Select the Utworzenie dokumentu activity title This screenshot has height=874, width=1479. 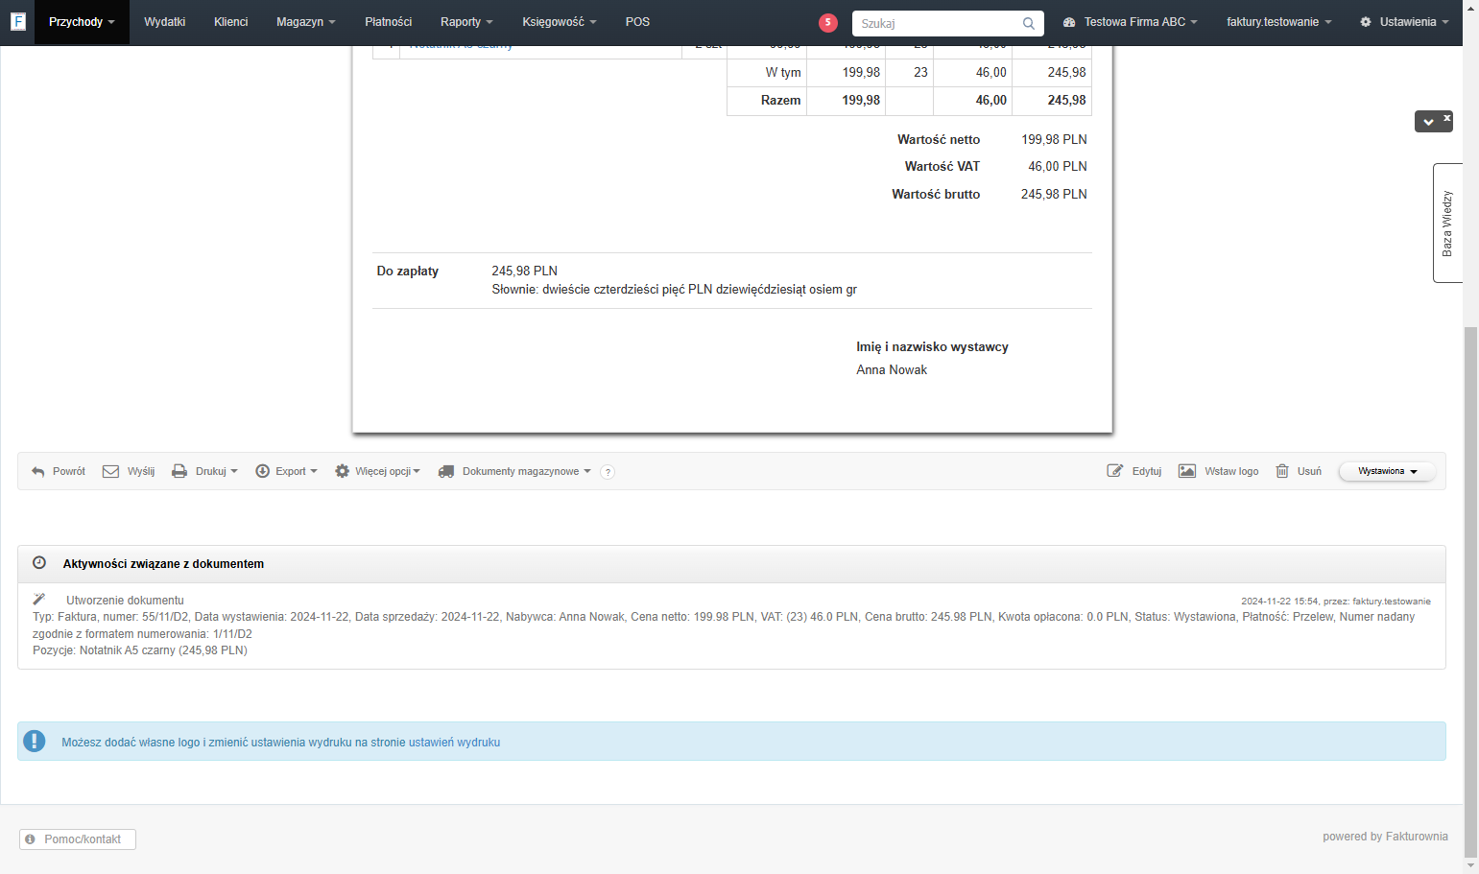point(125,601)
